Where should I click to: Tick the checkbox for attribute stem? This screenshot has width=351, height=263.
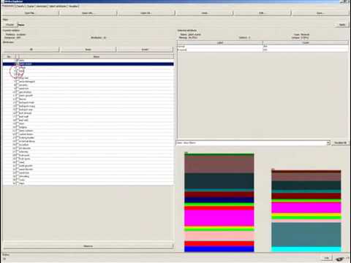(x=17, y=123)
